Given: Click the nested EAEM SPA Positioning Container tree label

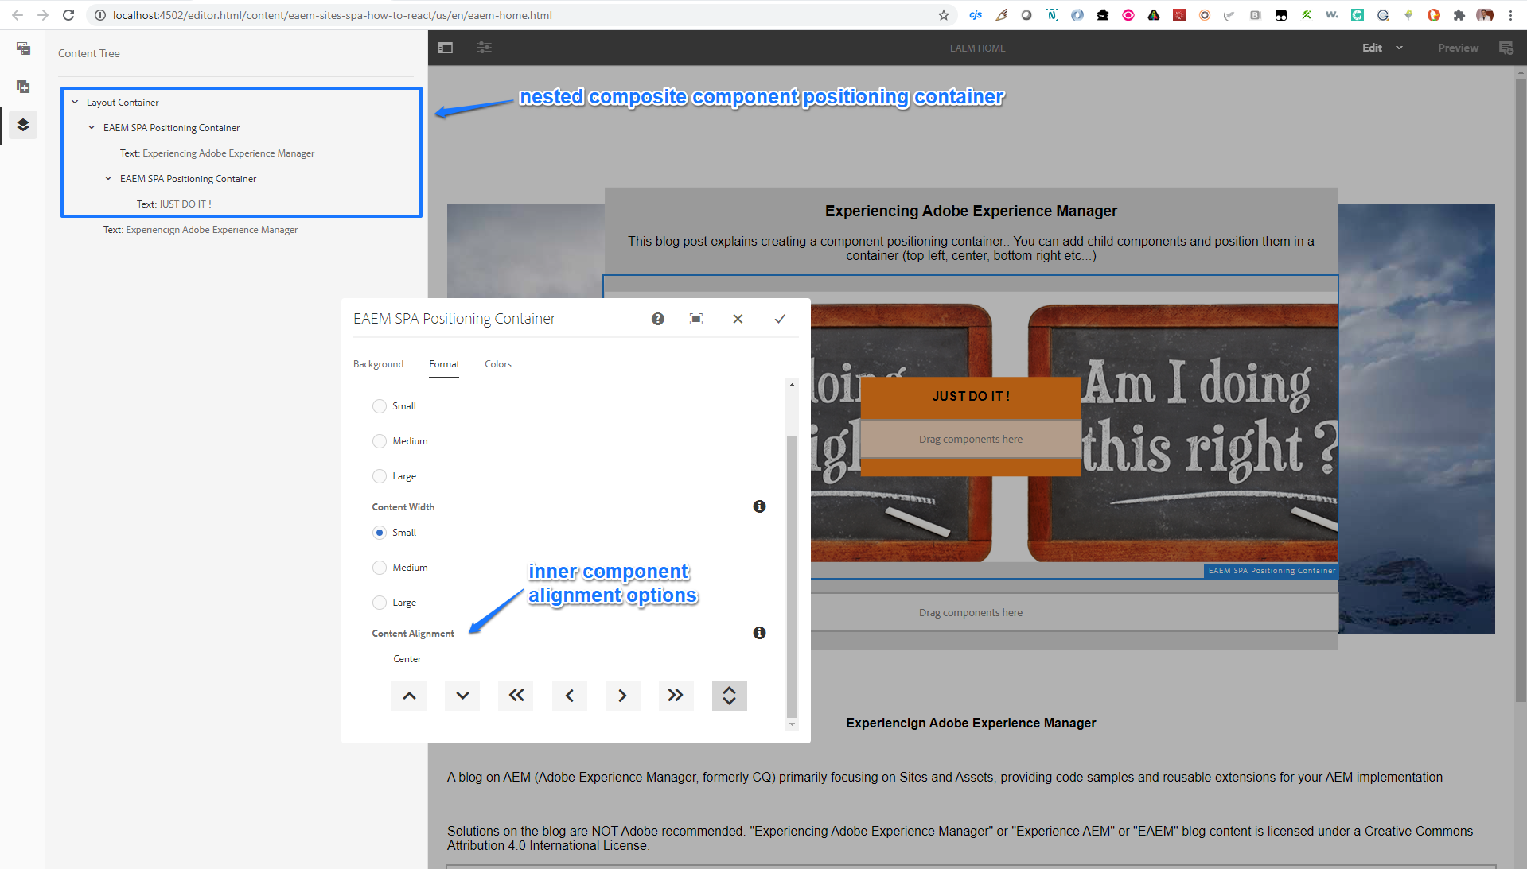Looking at the screenshot, I should pyautogui.click(x=188, y=179).
